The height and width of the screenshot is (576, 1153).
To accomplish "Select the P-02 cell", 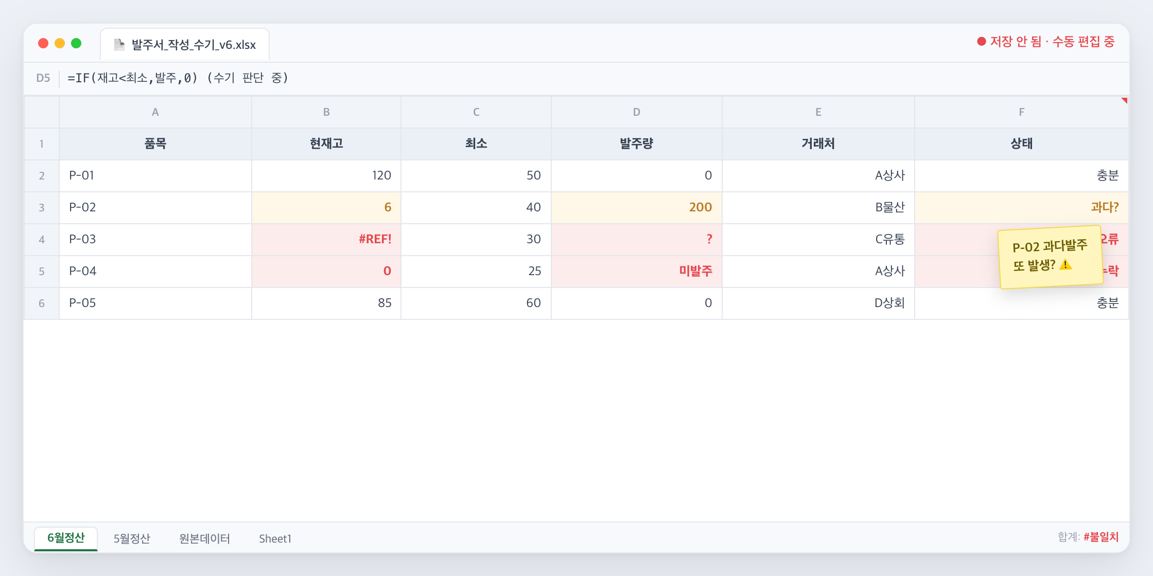I will click(155, 208).
